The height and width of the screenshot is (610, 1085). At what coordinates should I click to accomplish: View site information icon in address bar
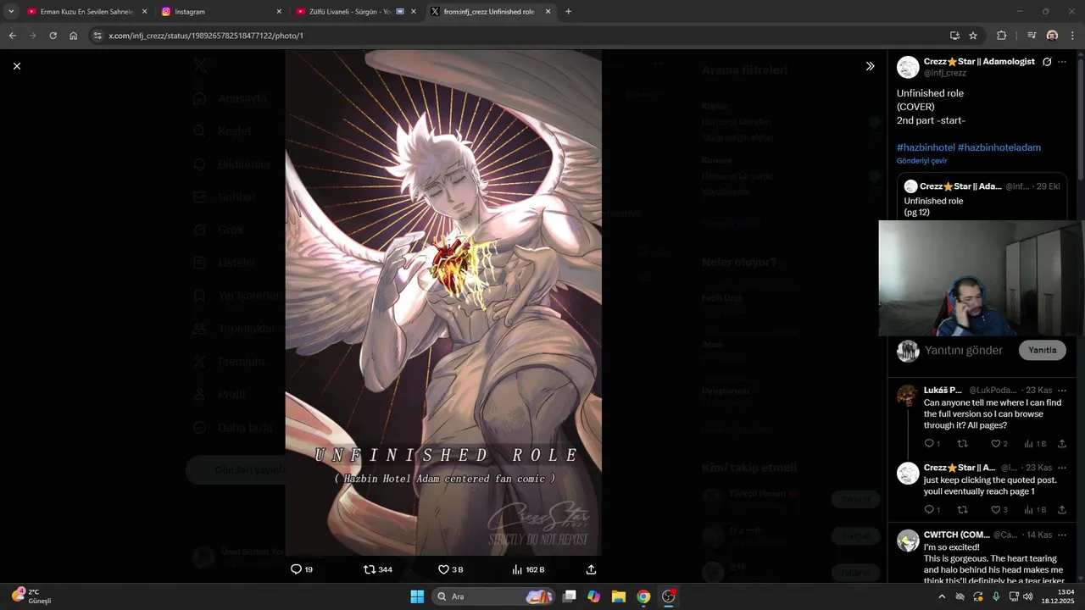click(x=97, y=36)
